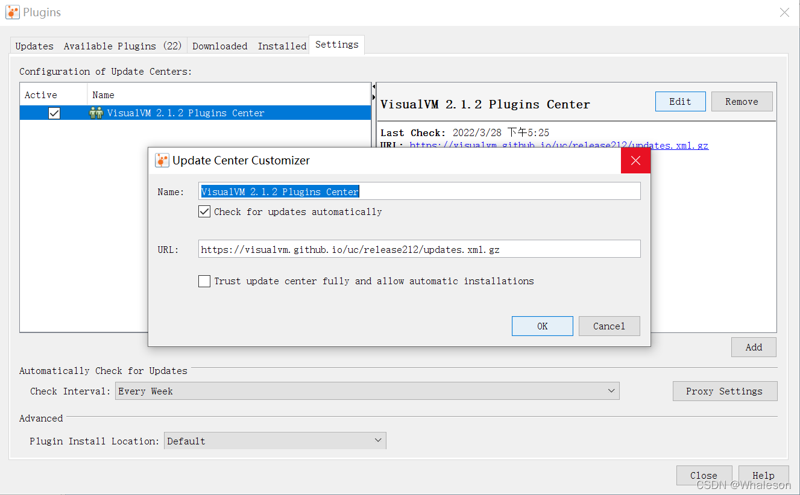The width and height of the screenshot is (800, 495).
Task: Click the VisualVM icon in the Plugins title bar
Action: [x=12, y=12]
